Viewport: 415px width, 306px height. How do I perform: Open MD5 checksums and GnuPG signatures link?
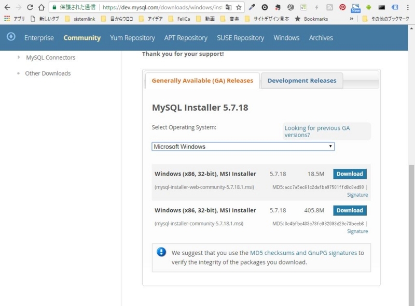pyautogui.click(x=303, y=253)
